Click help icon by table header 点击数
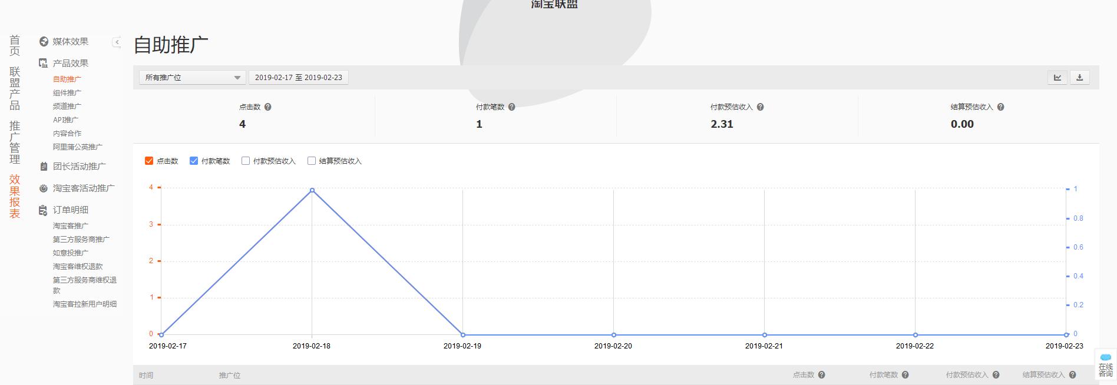 pyautogui.click(x=822, y=375)
